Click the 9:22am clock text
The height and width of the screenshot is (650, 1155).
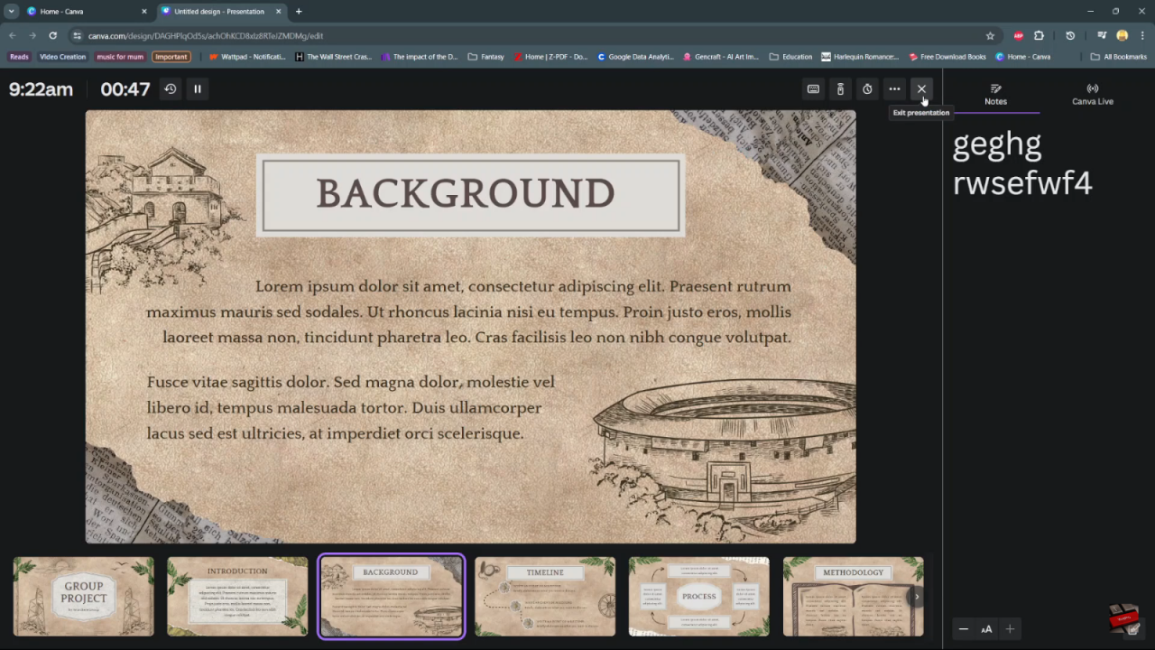41,88
